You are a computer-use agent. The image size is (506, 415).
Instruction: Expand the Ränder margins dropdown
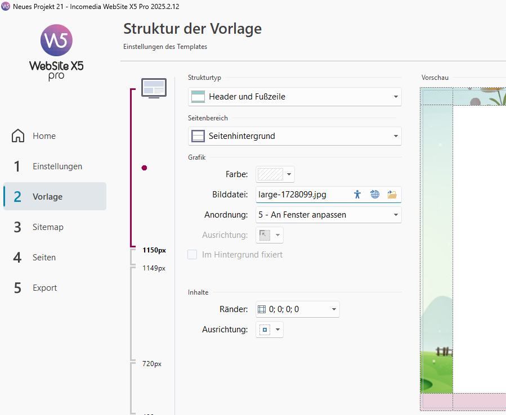tap(297, 309)
